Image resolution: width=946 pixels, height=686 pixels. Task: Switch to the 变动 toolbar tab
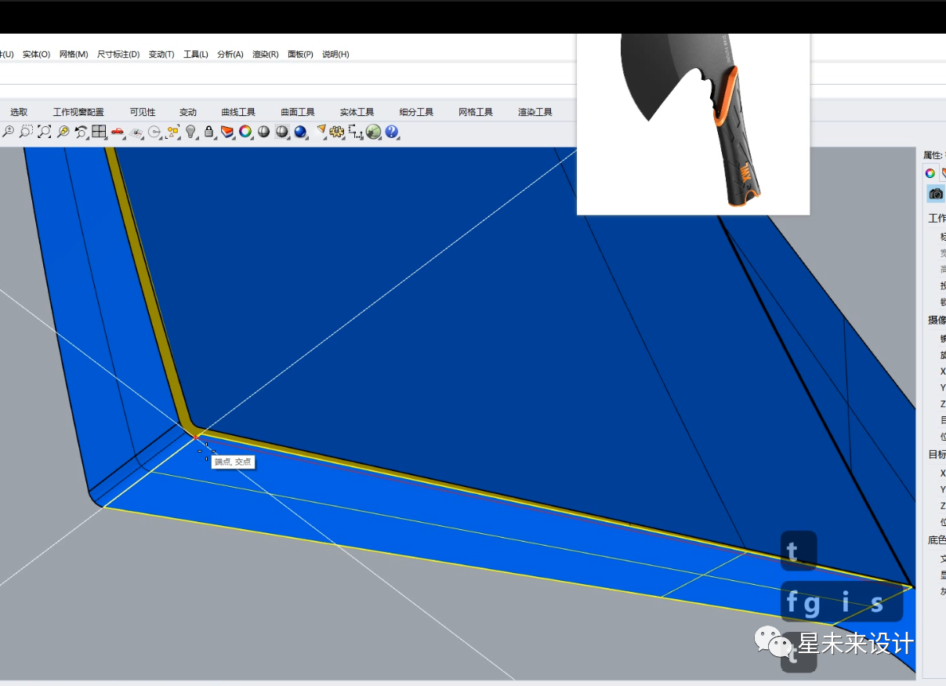[x=188, y=112]
